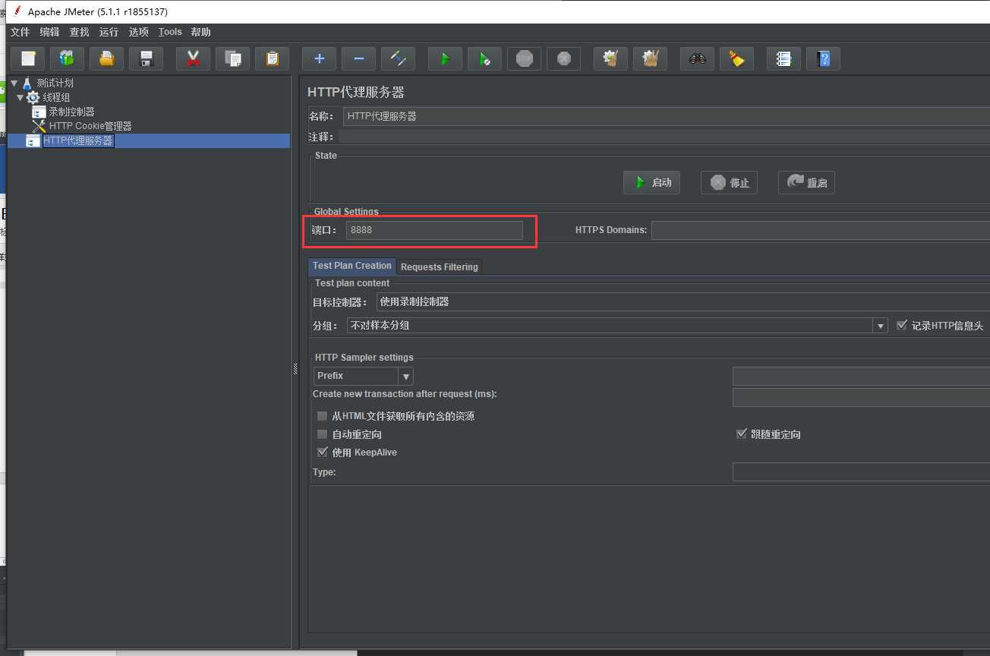Click the 注释 comments field
This screenshot has width=990, height=656.
point(664,137)
